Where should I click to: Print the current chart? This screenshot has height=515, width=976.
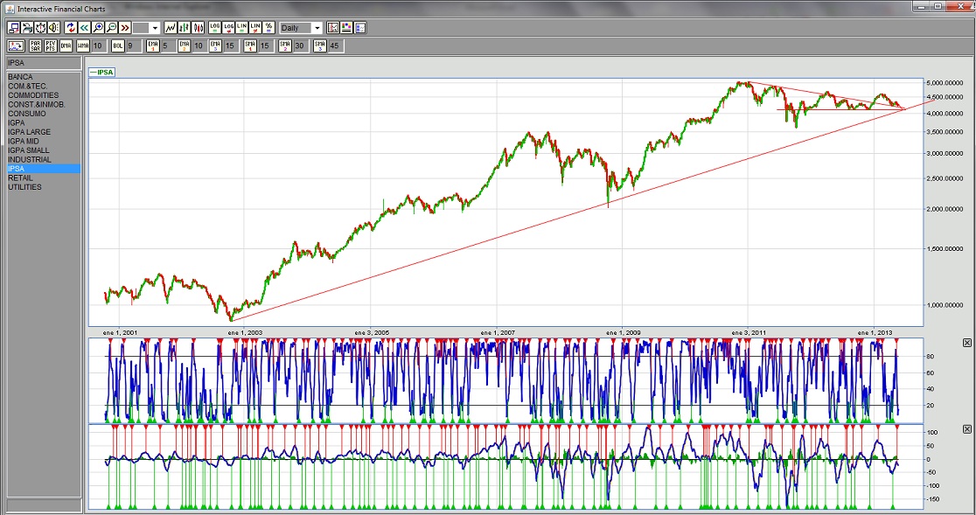pos(27,28)
